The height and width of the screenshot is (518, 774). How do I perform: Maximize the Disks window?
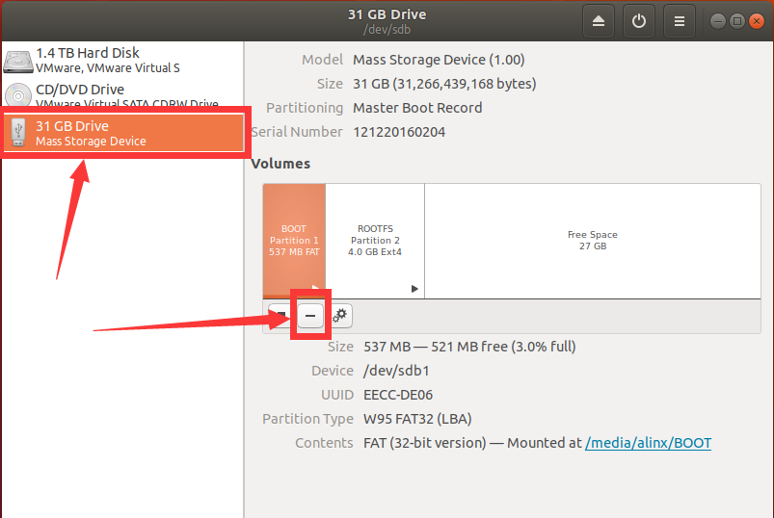(x=737, y=21)
